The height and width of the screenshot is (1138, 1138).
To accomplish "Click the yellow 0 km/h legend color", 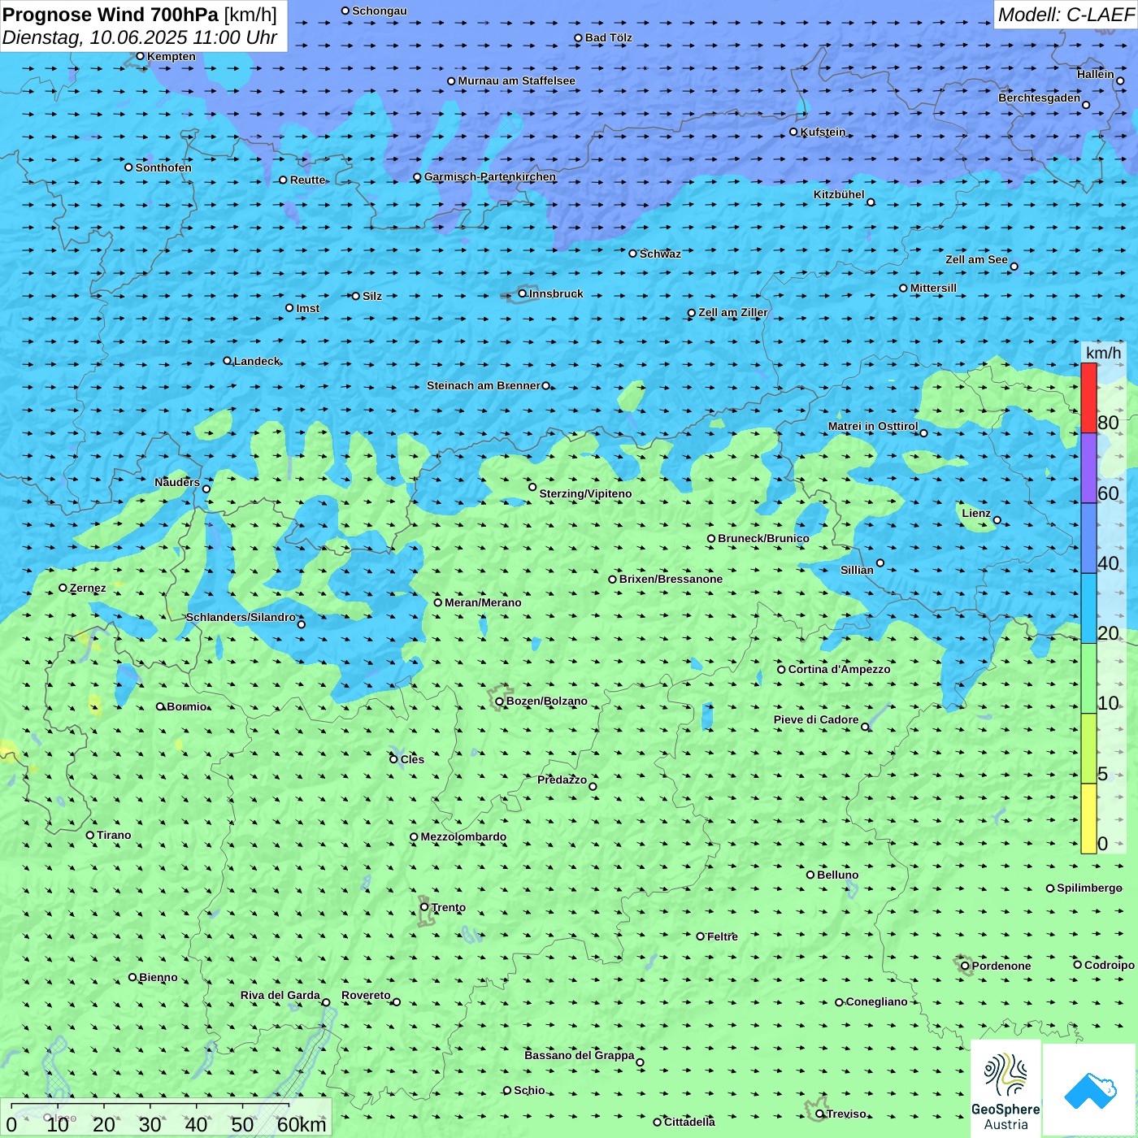I will click(1088, 819).
